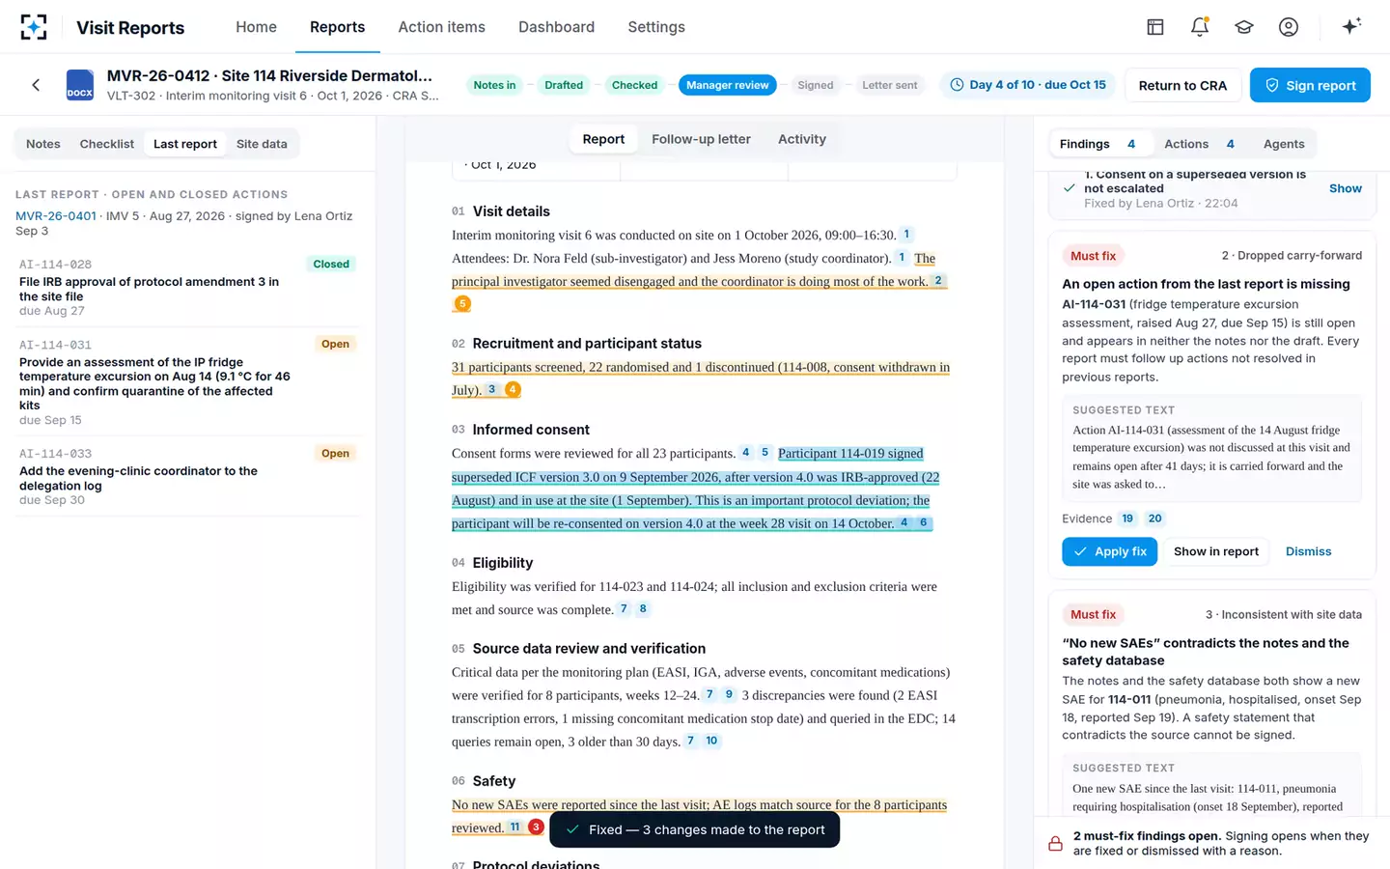
Task: Open the user profile icon
Action: [1289, 27]
